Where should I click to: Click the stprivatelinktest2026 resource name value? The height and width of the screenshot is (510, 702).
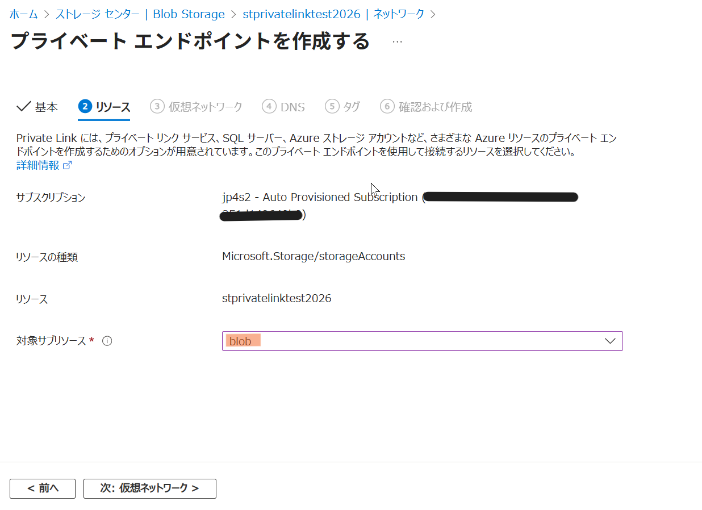277,298
